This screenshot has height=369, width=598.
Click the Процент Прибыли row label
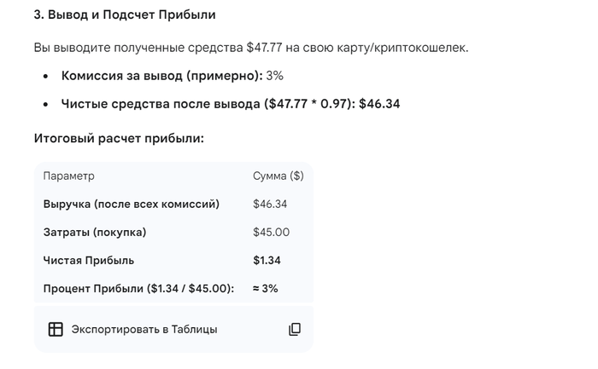click(138, 289)
